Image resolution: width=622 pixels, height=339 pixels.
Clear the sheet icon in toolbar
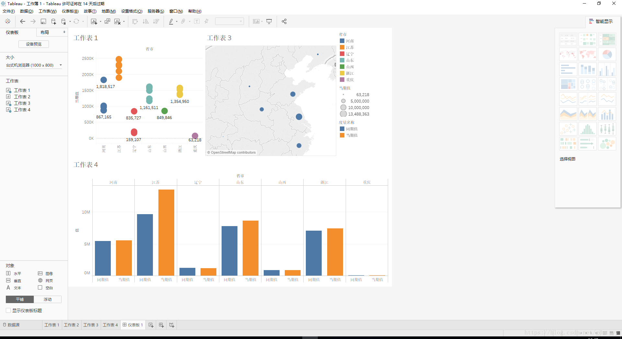coord(117,21)
